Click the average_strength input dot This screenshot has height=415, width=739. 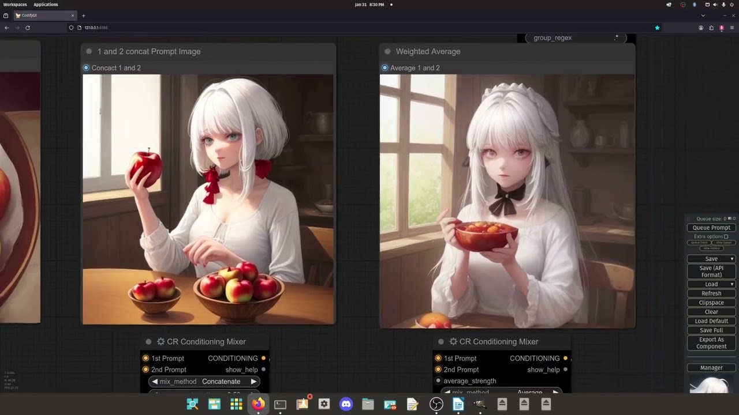(x=438, y=381)
